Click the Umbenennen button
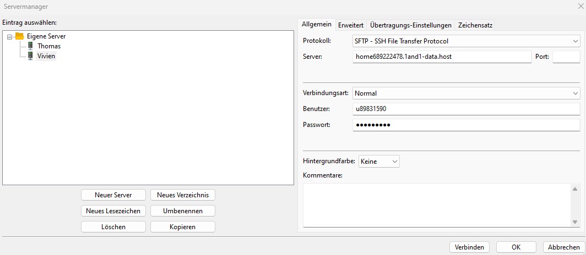This screenshot has height=255, width=586. [x=182, y=211]
